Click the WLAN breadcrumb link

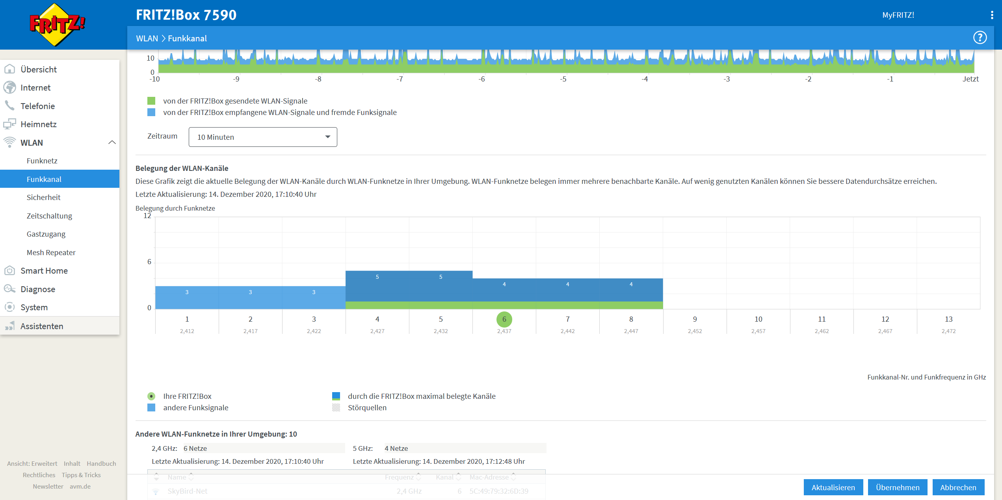(147, 38)
